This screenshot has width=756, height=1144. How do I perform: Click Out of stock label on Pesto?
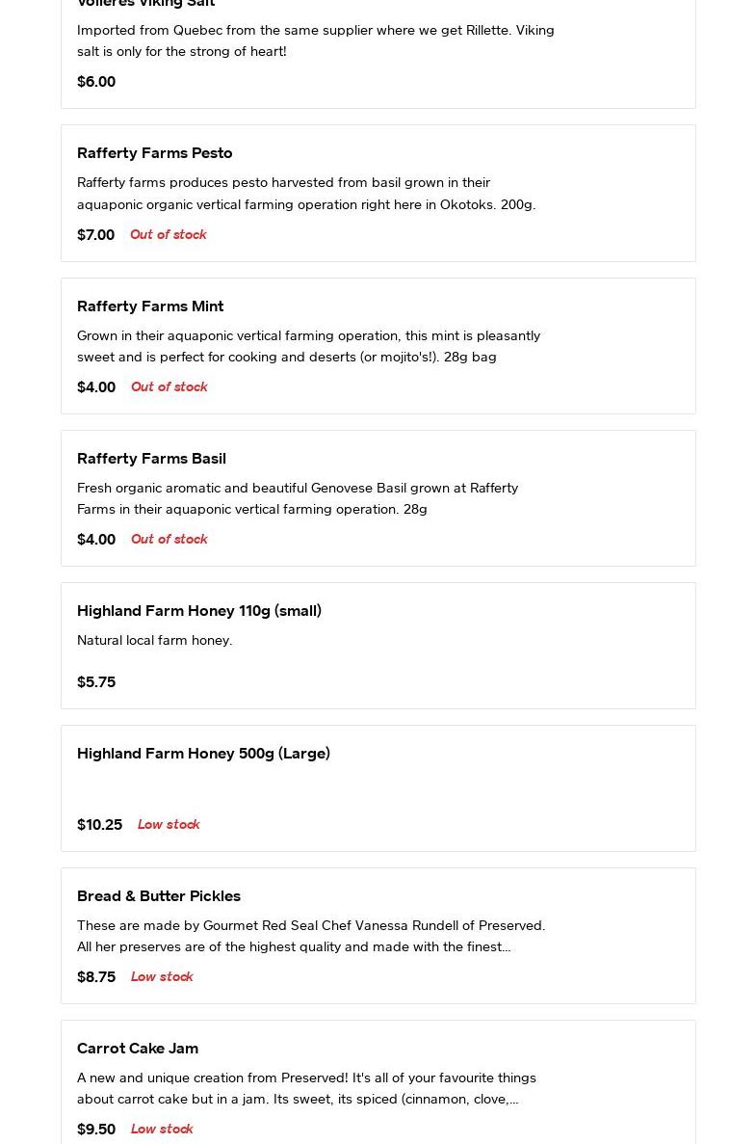point(169,234)
